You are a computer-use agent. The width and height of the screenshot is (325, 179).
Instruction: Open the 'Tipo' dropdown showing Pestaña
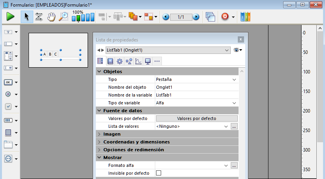pyautogui.click(x=196, y=79)
